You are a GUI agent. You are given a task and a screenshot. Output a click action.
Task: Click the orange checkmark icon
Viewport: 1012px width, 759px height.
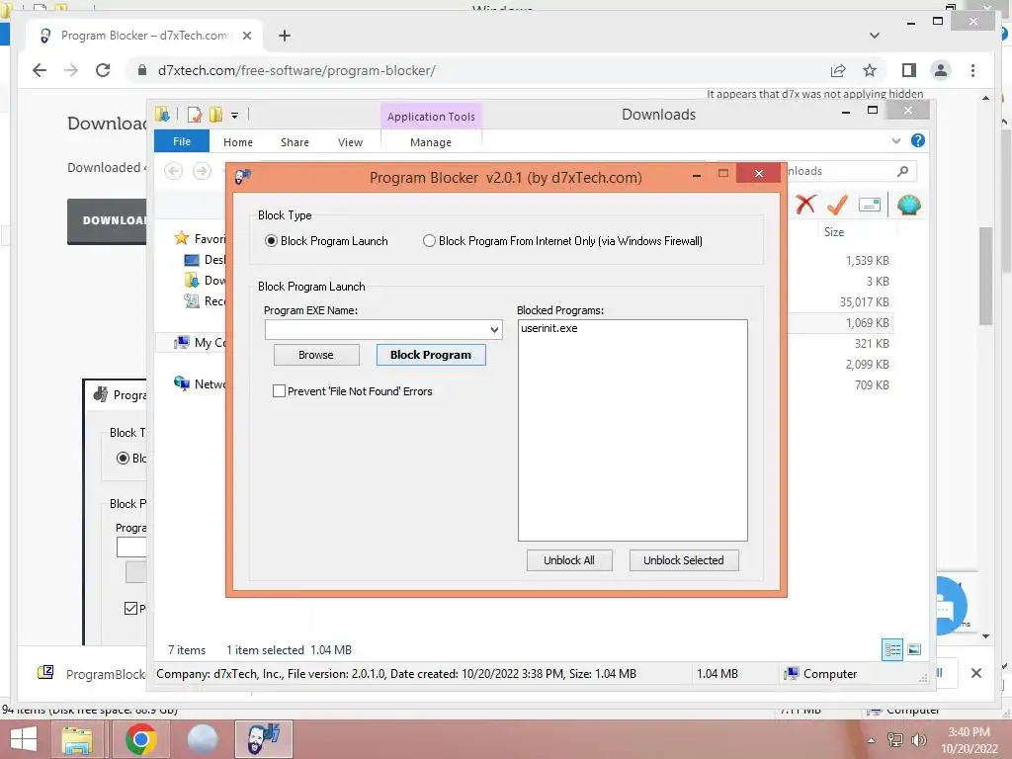837,205
